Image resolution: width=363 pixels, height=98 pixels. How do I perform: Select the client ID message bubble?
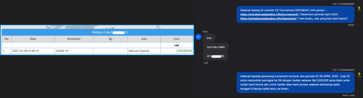pyautogui.click(x=216, y=56)
